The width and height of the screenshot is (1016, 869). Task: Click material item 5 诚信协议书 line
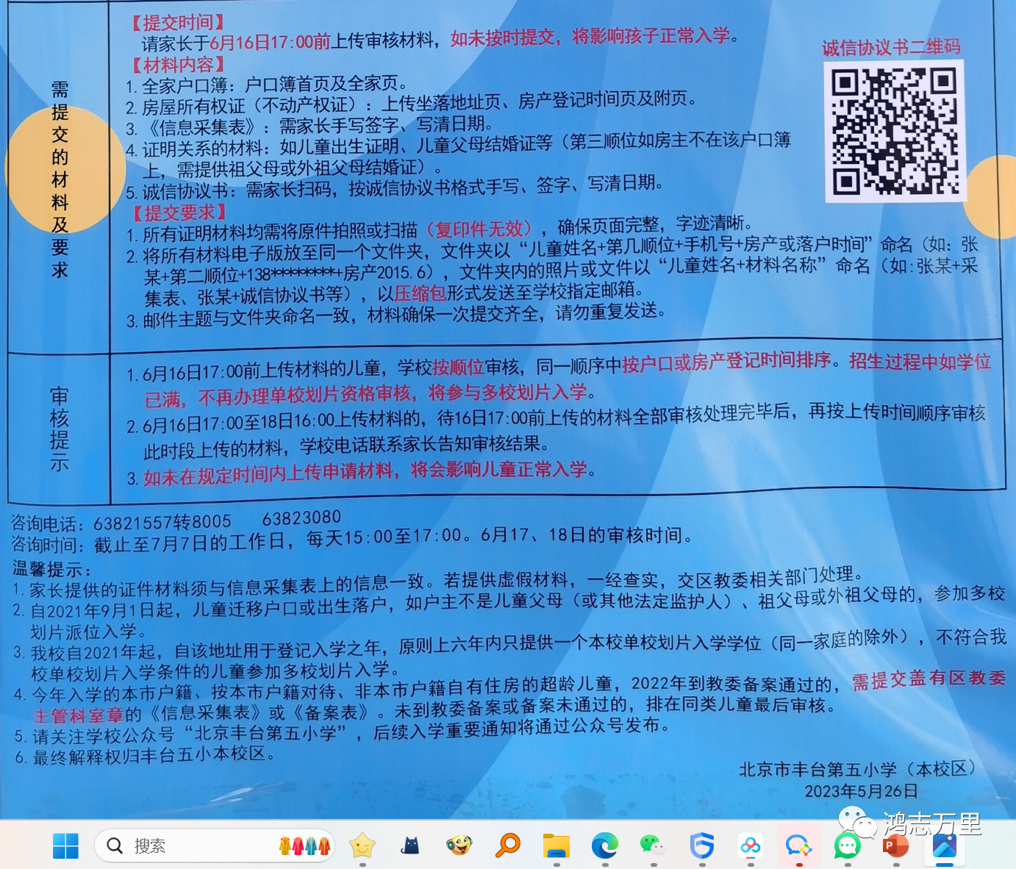pyautogui.click(x=394, y=188)
